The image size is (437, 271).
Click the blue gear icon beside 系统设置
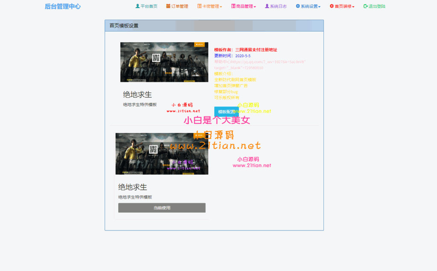point(297,6)
